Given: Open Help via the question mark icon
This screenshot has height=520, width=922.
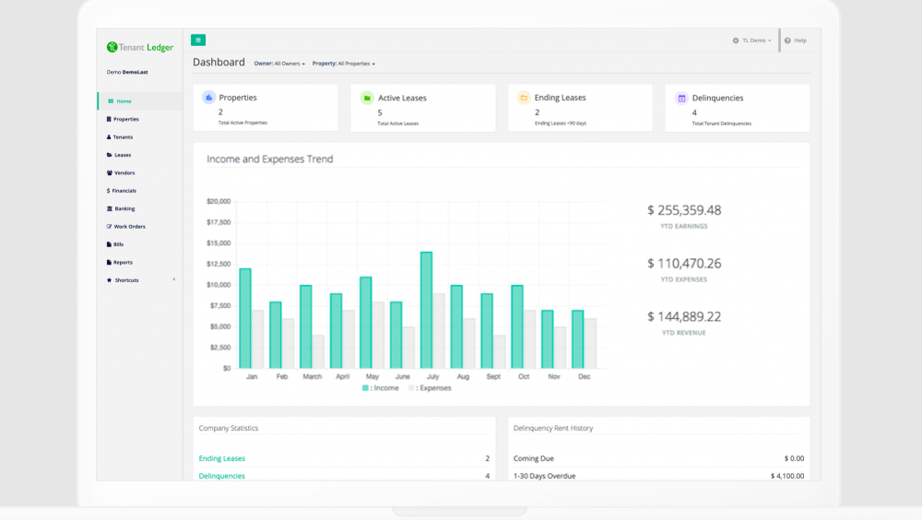Looking at the screenshot, I should [787, 41].
